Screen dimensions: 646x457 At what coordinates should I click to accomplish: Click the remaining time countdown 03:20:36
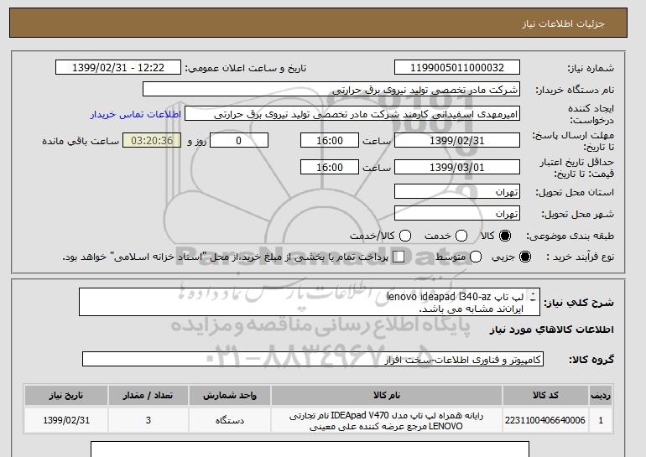(152, 140)
